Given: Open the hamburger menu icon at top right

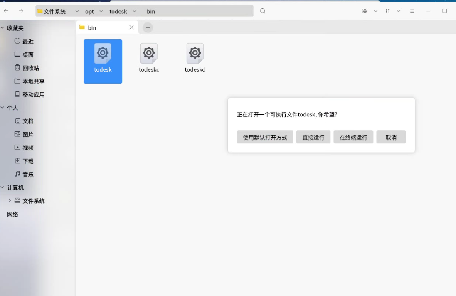Looking at the screenshot, I should click(x=412, y=11).
